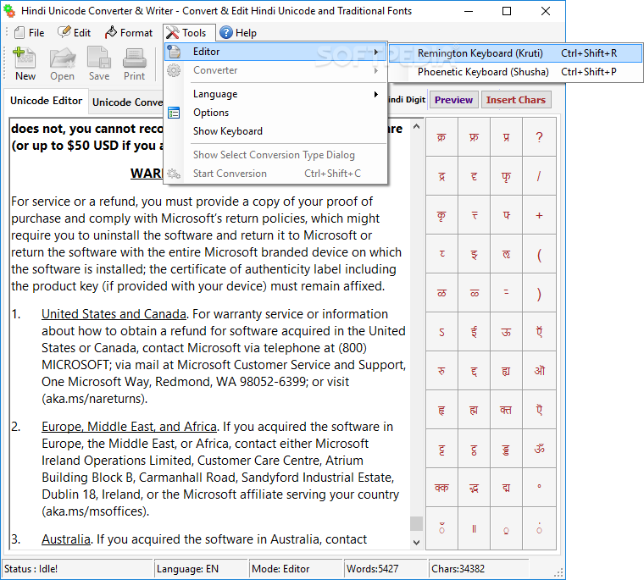Select Remington Keyboard (Kruti) option
644x580 pixels.
[x=516, y=53]
